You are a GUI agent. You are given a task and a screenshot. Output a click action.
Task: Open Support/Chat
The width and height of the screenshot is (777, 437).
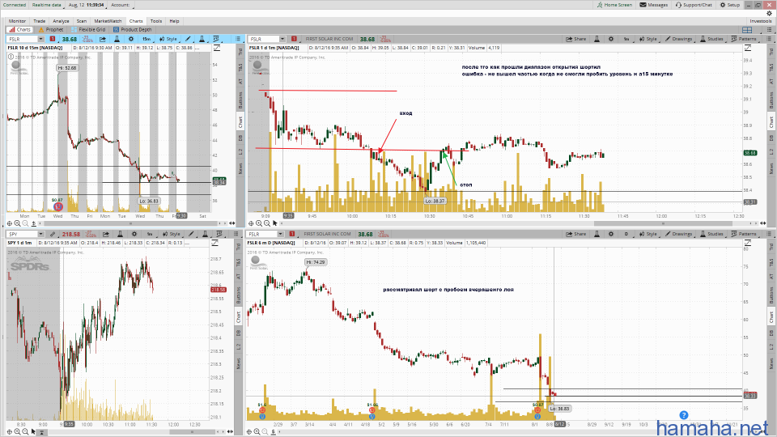(x=694, y=5)
